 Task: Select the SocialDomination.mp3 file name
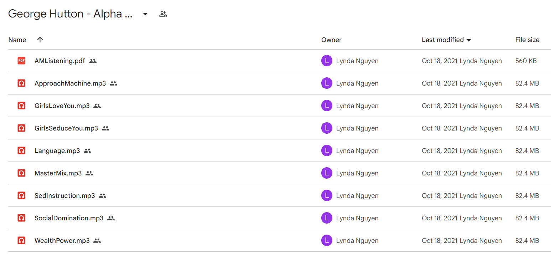coord(69,218)
